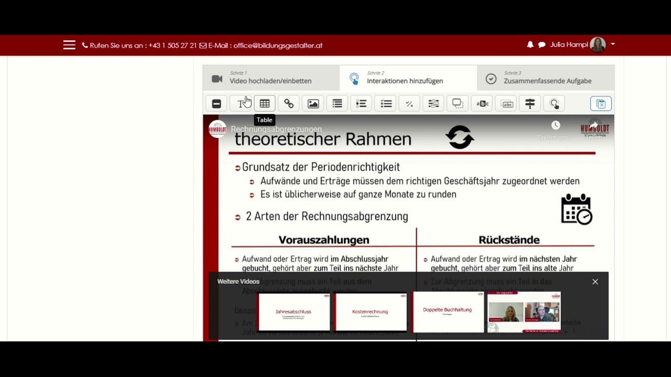Image resolution: width=671 pixels, height=377 pixels.
Task: Open the Rechnungsabgrenzungen video title link
Action: 276,129
